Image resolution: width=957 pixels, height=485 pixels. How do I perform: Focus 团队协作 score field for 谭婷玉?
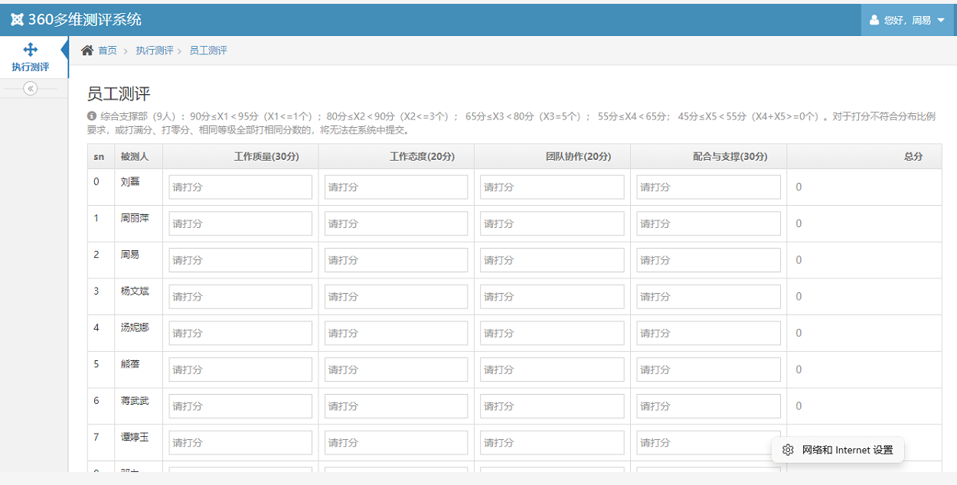pyautogui.click(x=552, y=442)
